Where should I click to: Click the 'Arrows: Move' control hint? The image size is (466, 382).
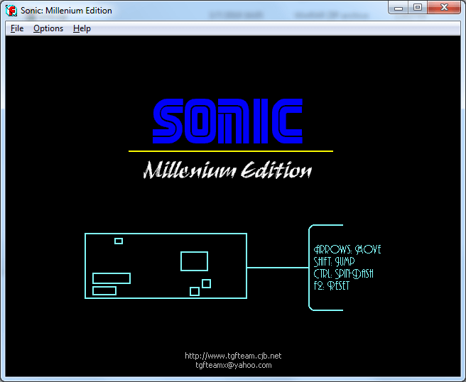[347, 249]
